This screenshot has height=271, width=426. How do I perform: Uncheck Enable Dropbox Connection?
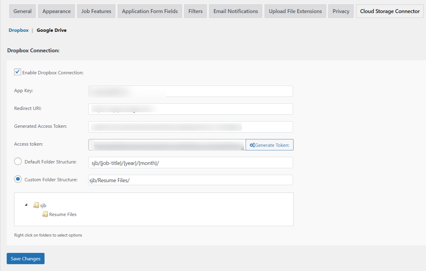pyautogui.click(x=17, y=72)
